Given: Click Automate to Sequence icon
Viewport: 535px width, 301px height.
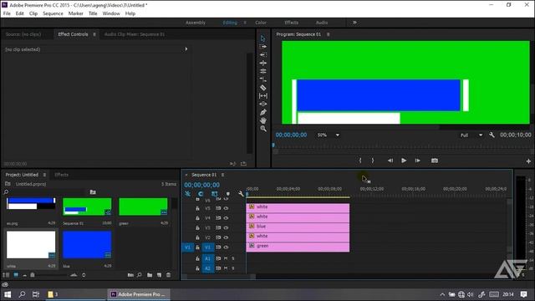Looking at the screenshot, I should pyautogui.click(x=130, y=275).
